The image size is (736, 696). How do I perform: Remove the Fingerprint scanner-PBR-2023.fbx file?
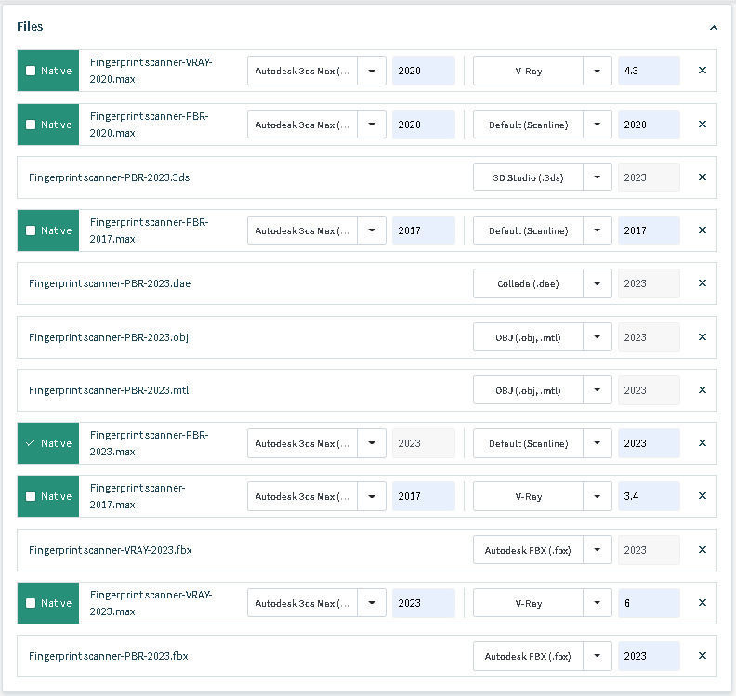coord(702,656)
